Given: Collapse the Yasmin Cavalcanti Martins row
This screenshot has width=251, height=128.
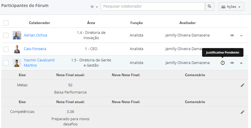Looking at the screenshot, I should point(241,63).
